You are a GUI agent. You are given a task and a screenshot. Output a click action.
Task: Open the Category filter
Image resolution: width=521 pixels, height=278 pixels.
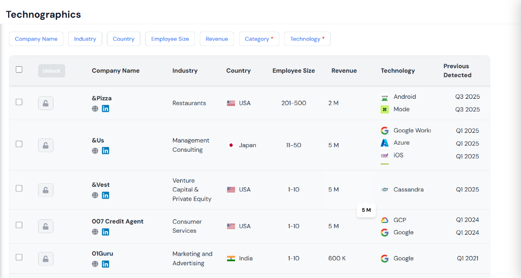point(259,39)
